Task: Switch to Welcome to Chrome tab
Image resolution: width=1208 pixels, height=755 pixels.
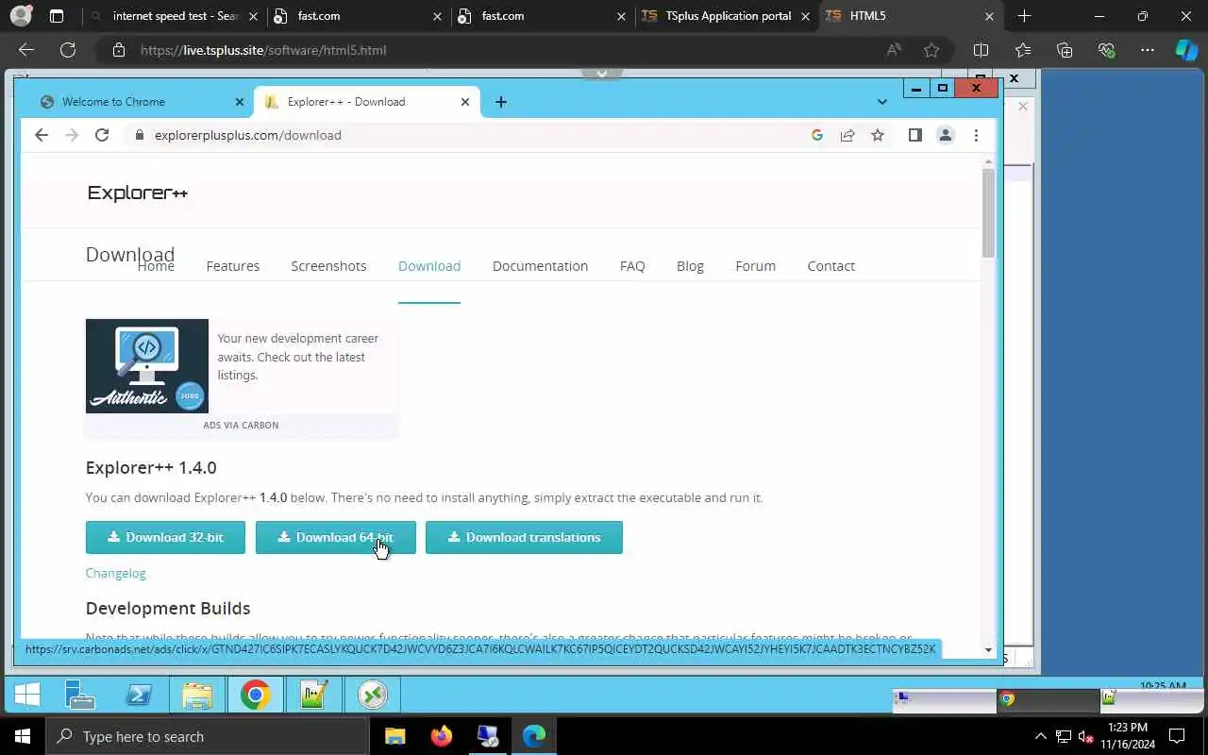Action: 142,102
